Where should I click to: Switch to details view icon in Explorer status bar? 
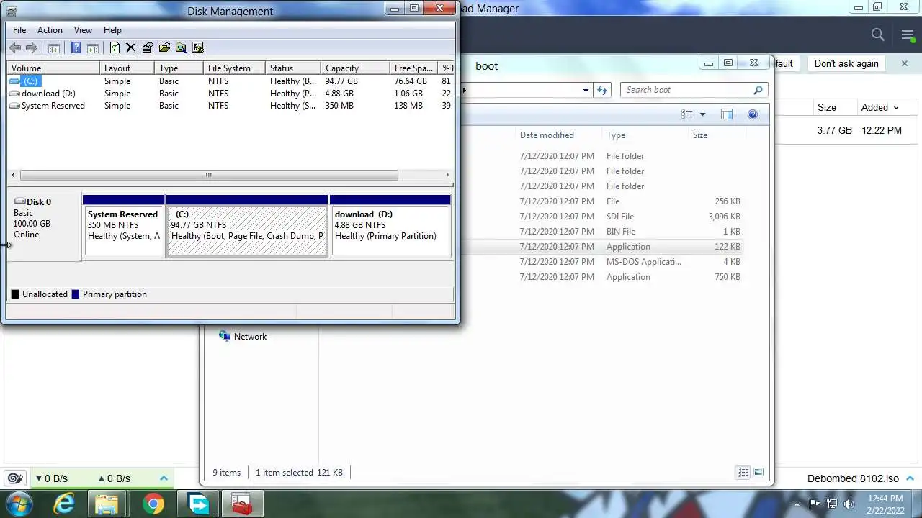[743, 472]
